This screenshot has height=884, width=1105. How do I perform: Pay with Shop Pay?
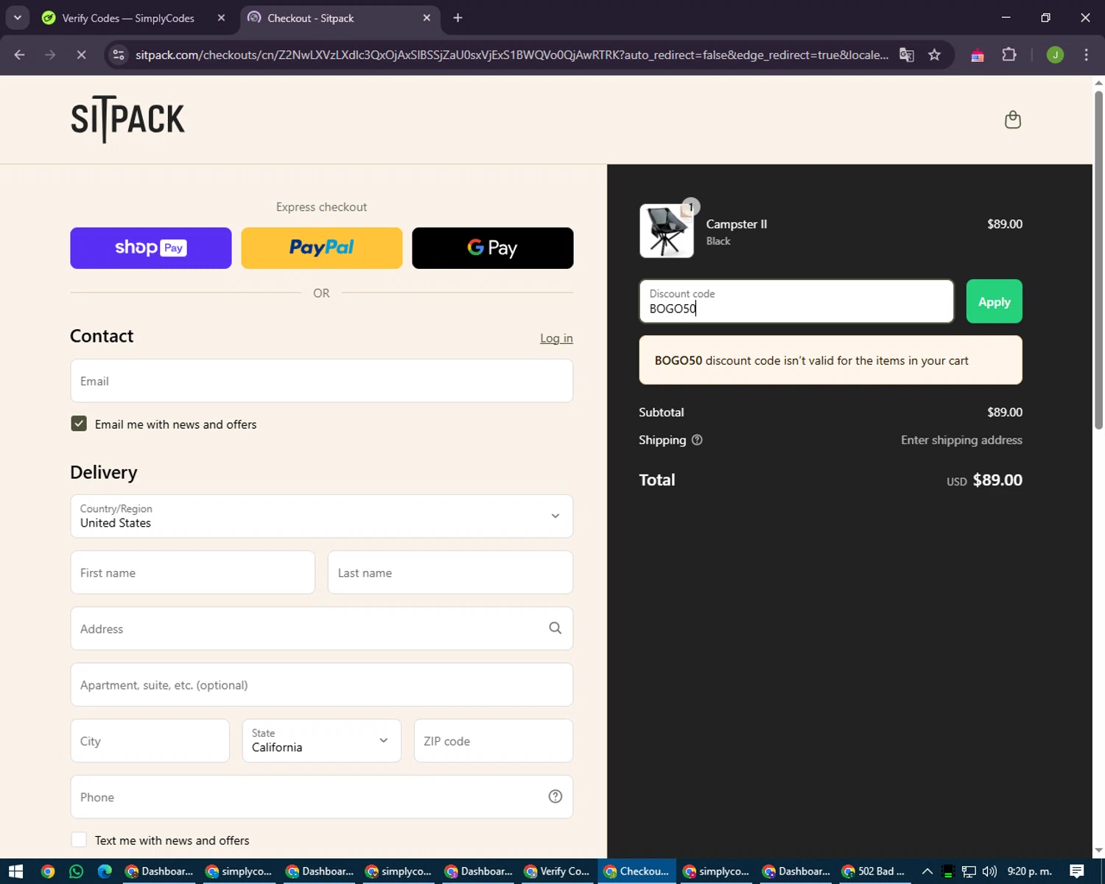click(150, 248)
